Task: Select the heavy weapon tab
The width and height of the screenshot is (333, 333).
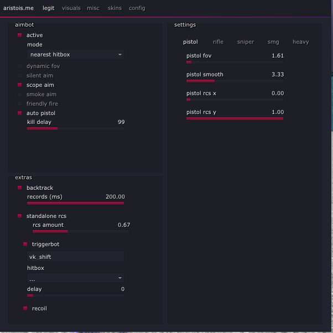Action: (x=301, y=42)
